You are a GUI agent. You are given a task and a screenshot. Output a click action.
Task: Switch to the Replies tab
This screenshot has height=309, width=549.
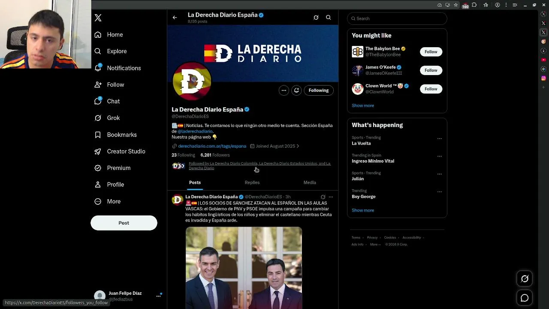[x=252, y=182]
